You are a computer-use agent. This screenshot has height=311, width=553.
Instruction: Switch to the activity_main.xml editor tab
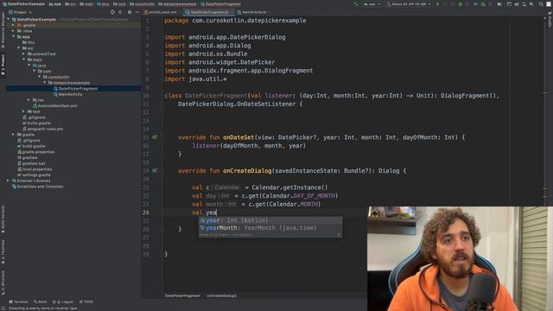click(x=161, y=12)
